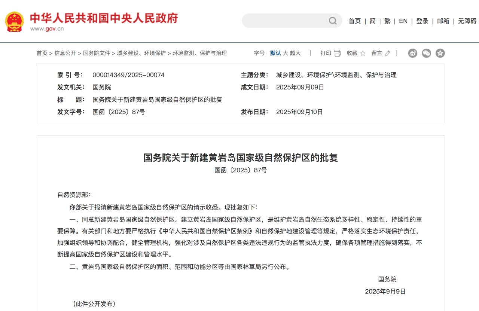
Task: Click the paragraph starting 二、黄岩岛国家级
Action: point(180,267)
